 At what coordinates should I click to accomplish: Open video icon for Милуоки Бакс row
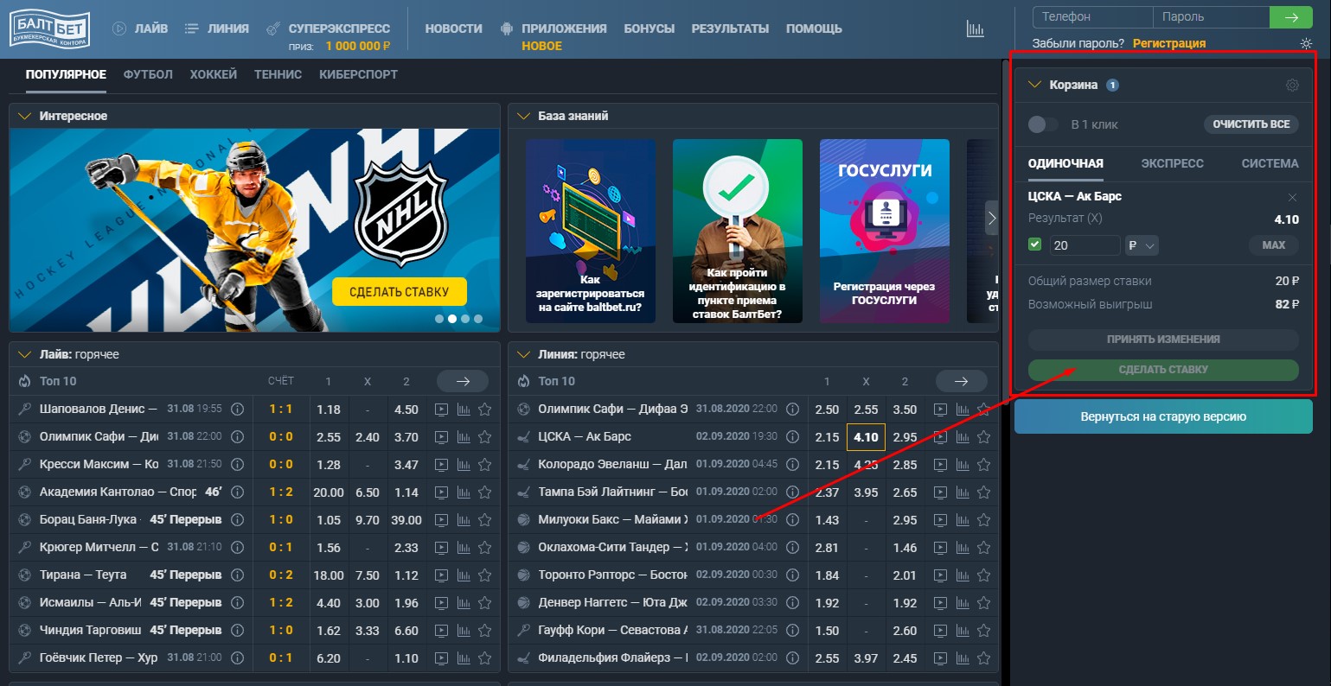point(940,520)
